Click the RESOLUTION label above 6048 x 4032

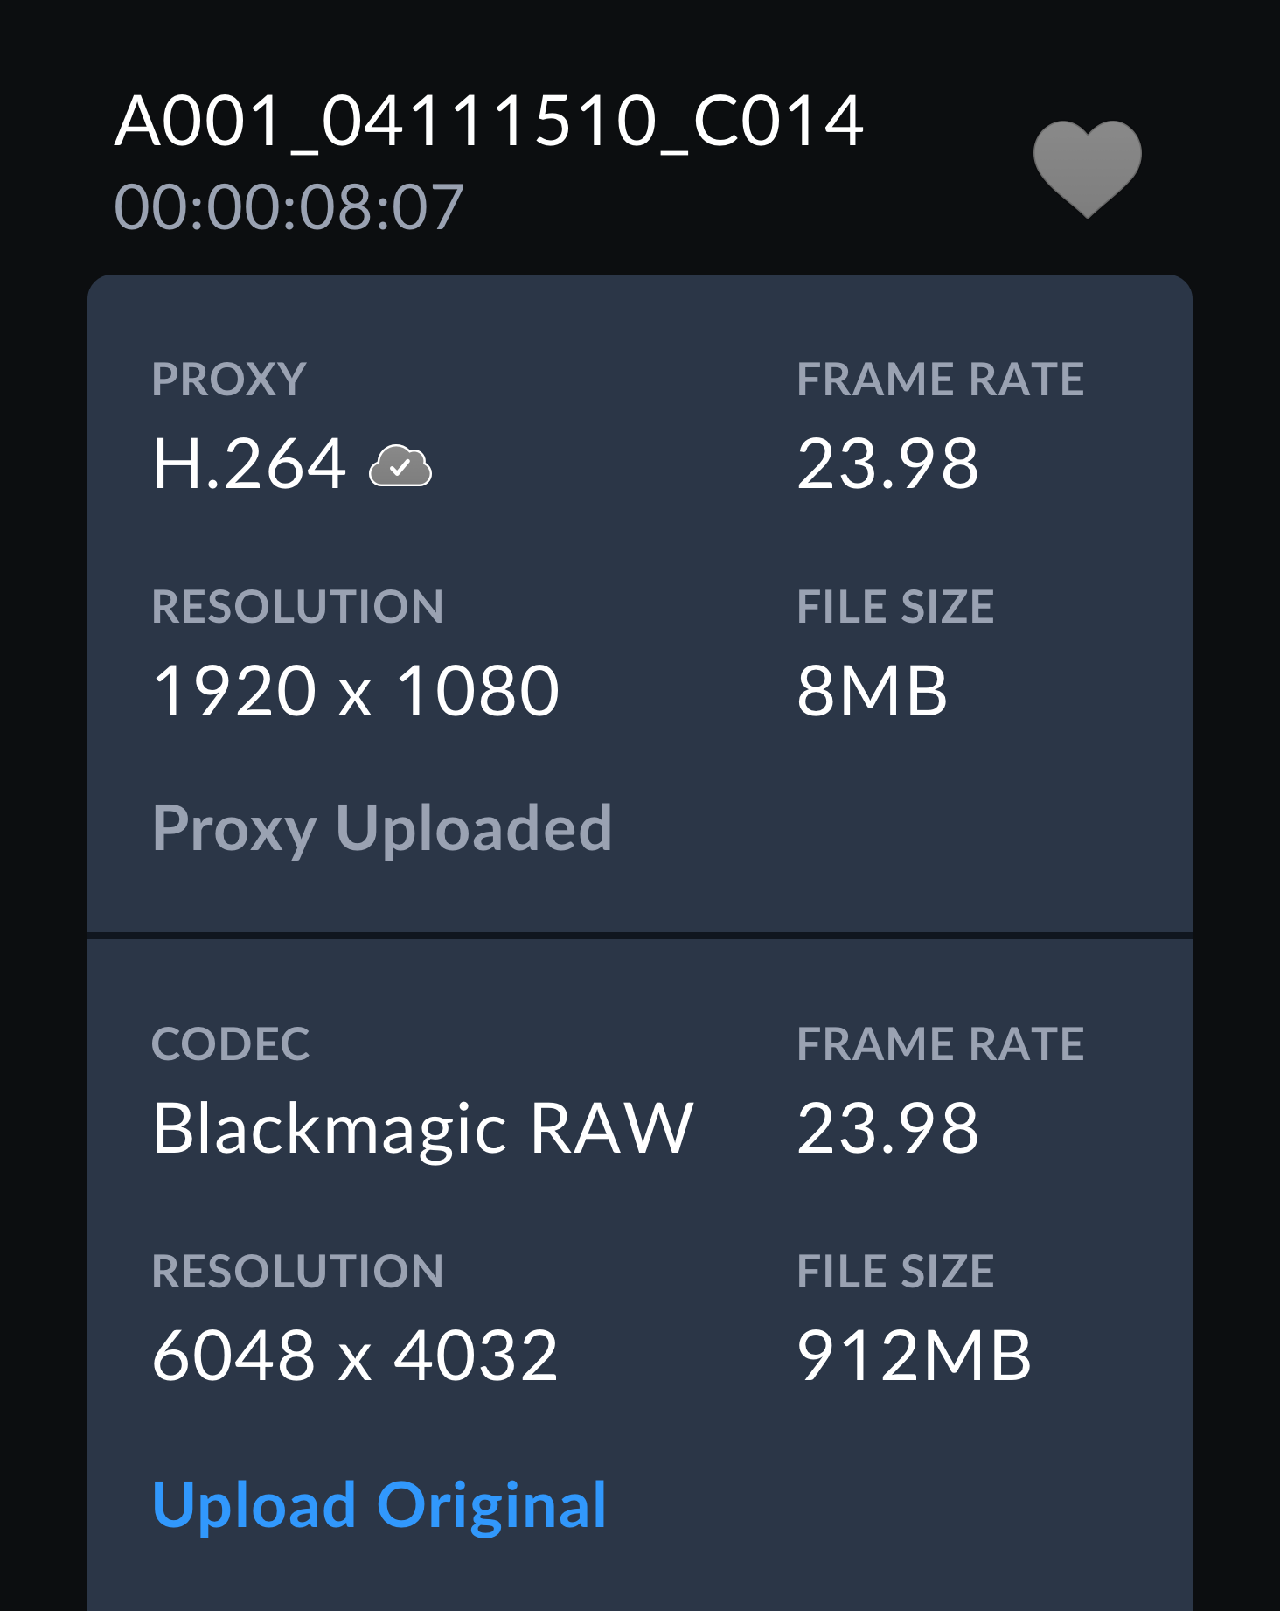click(x=297, y=1271)
